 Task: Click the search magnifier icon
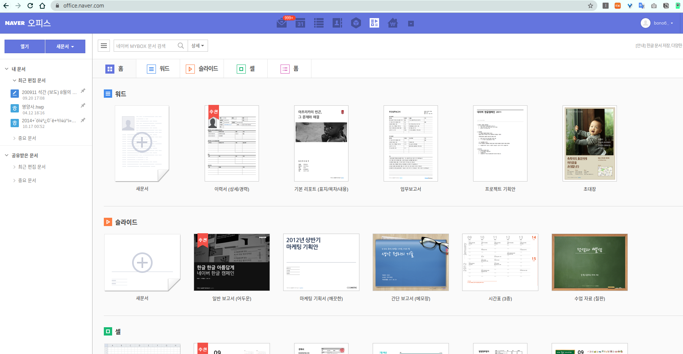click(x=181, y=46)
